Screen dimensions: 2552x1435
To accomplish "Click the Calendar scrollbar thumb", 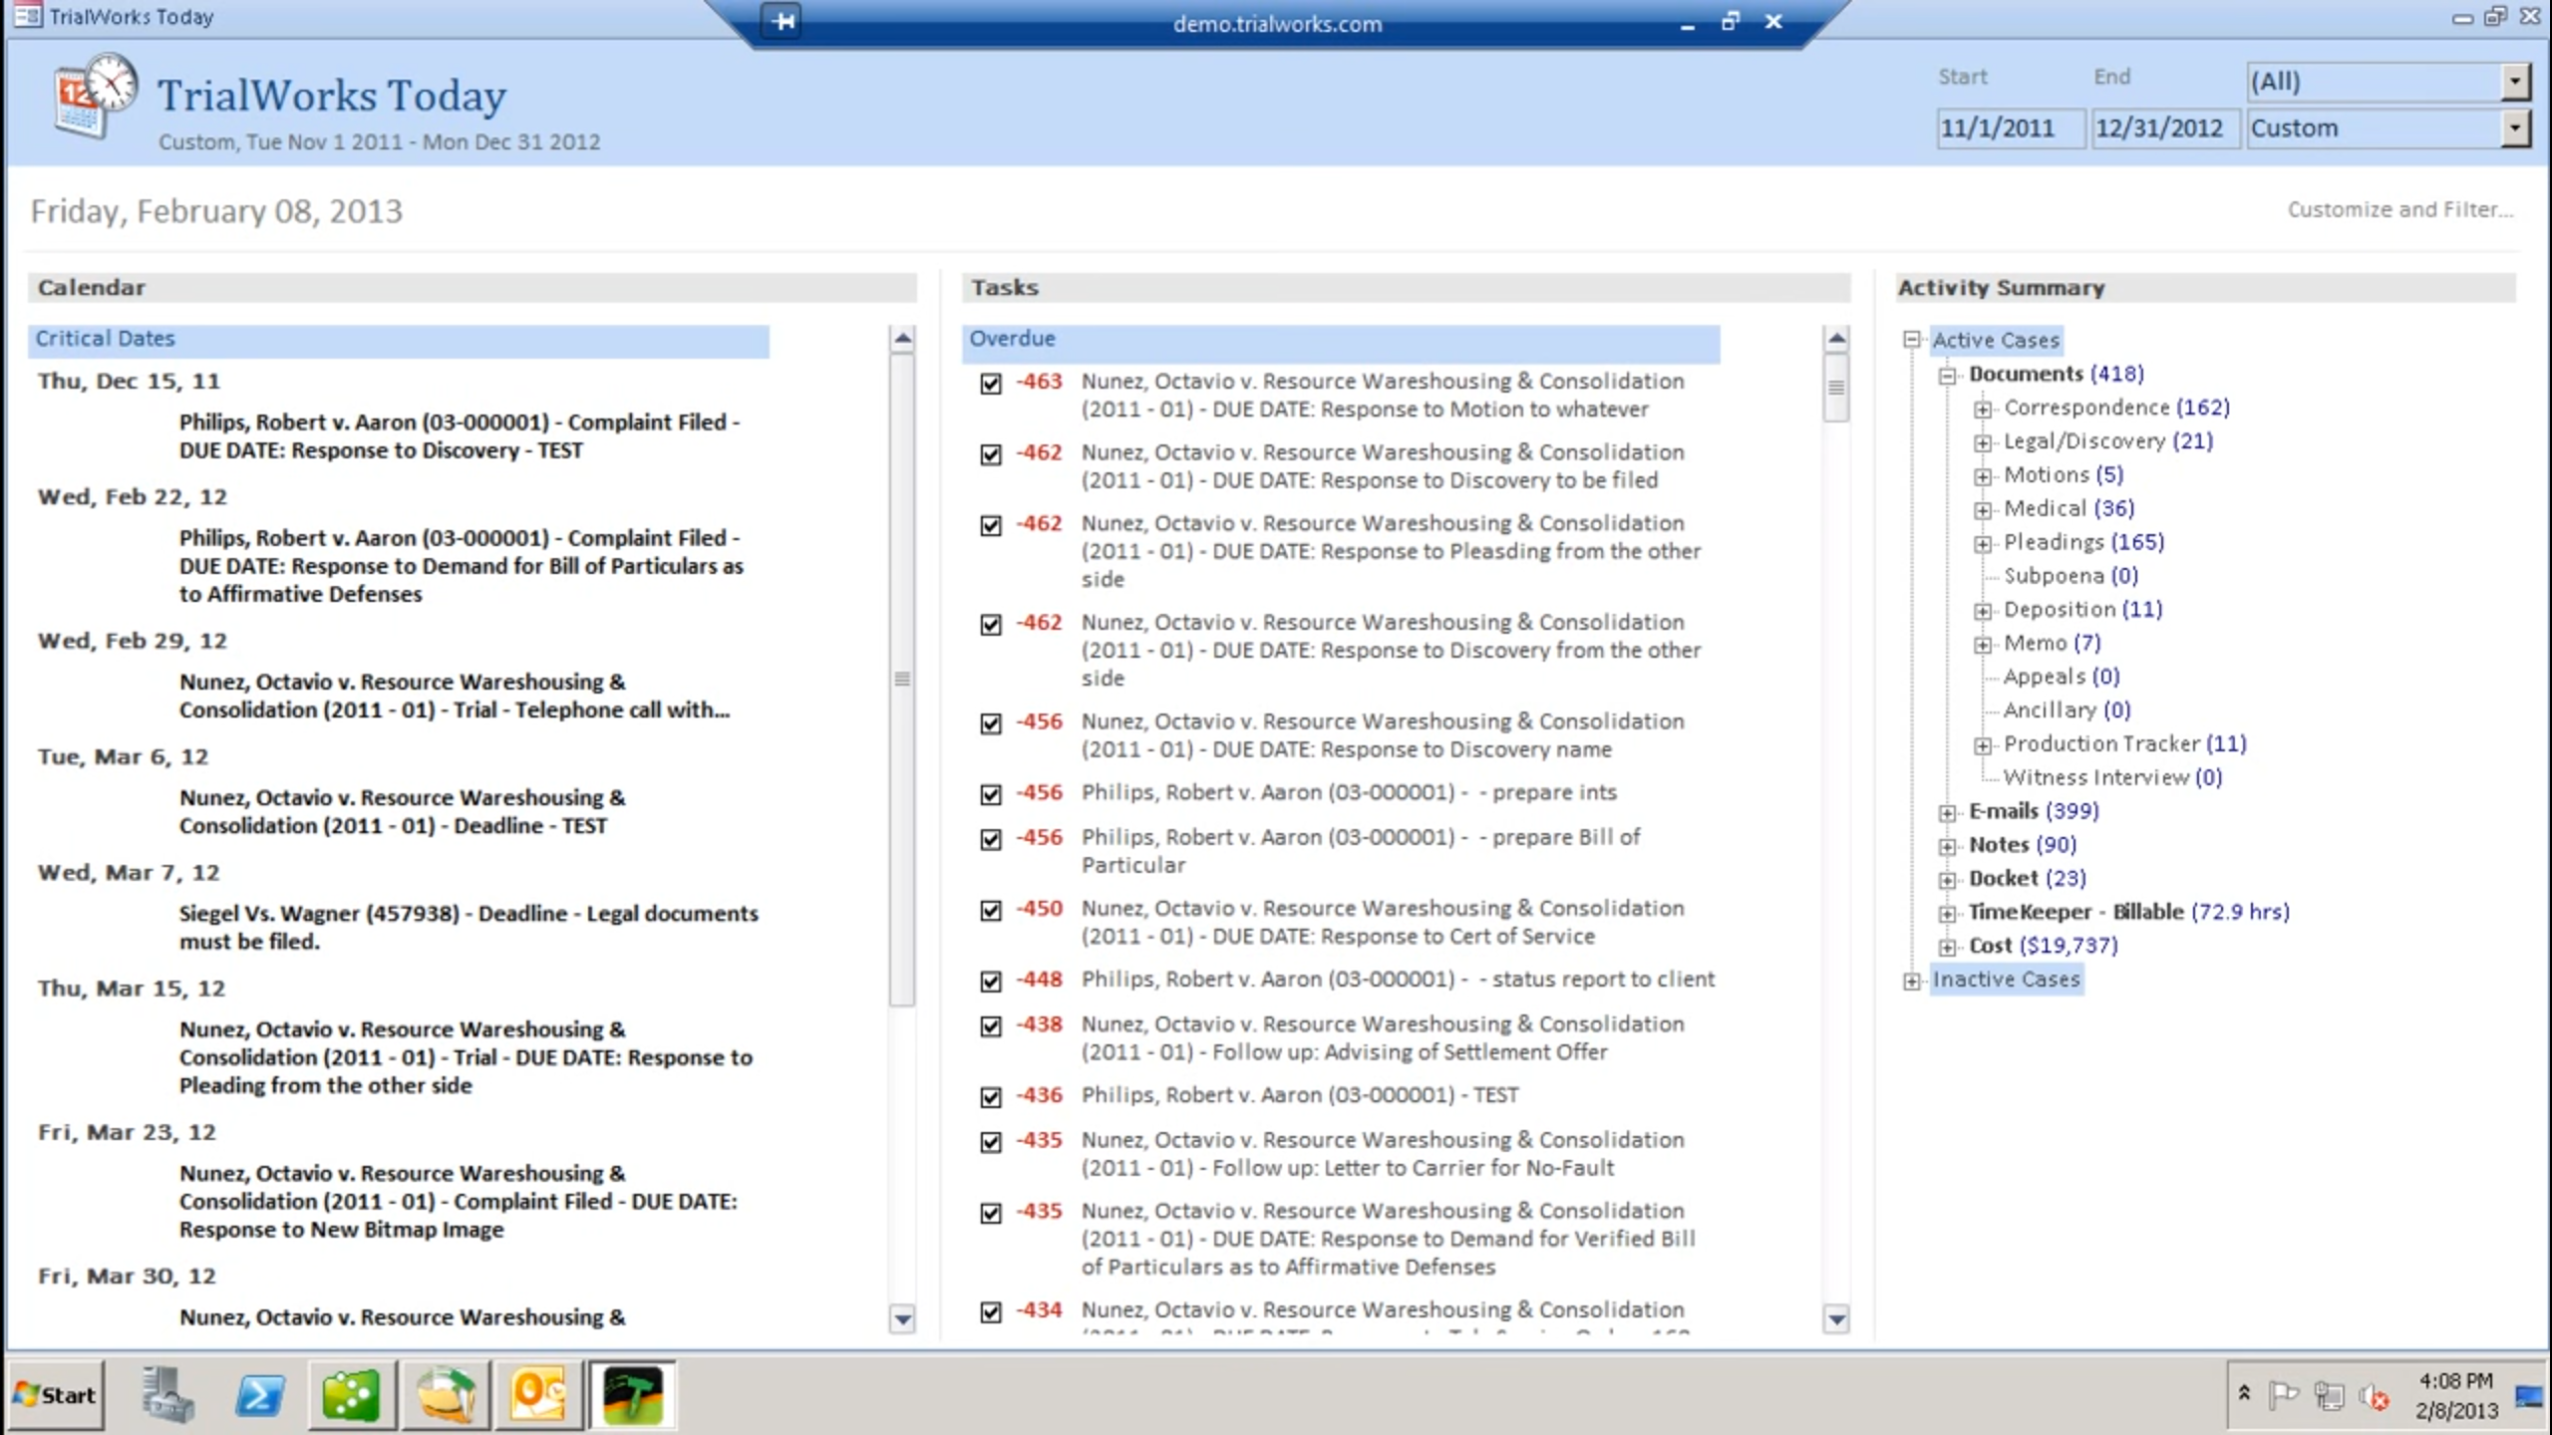I will (902, 680).
